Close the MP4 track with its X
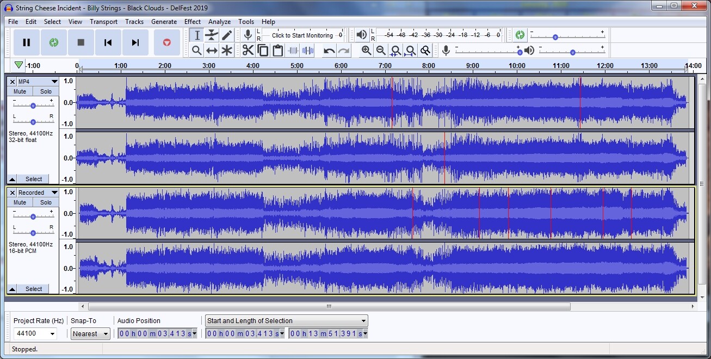The height and width of the screenshot is (359, 711). pos(13,82)
